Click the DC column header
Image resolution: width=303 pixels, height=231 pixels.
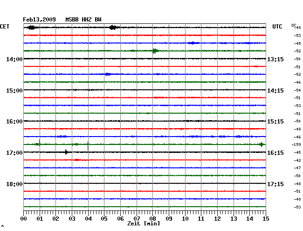pos(294,25)
